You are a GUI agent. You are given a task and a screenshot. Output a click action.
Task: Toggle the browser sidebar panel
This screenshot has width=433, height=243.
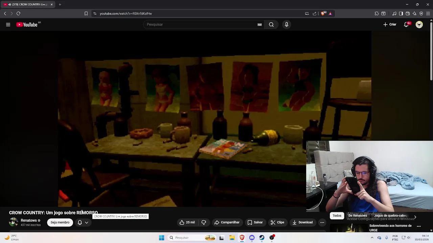click(401, 13)
